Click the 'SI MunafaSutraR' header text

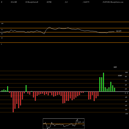pyautogui.click(x=32, y=2)
